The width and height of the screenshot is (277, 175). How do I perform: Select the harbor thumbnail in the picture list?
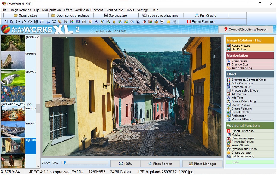pos(13,129)
